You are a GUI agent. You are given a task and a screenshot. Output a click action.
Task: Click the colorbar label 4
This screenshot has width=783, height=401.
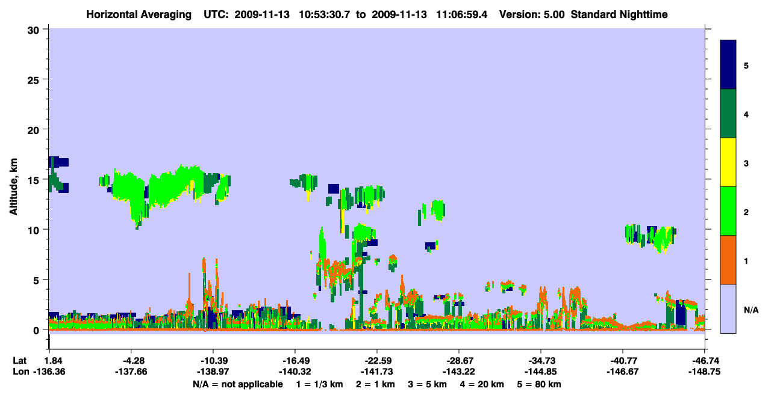pyautogui.click(x=746, y=114)
